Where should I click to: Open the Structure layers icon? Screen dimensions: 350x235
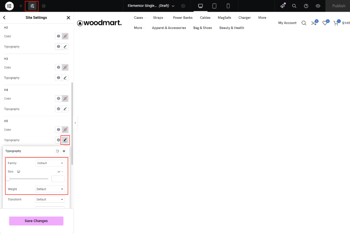click(44, 6)
